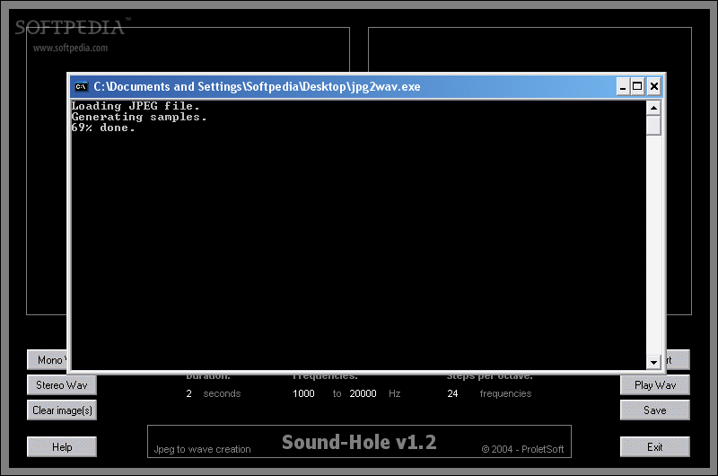Image resolution: width=718 pixels, height=476 pixels.
Task: Click the console scrollbar up arrow
Action: [x=653, y=108]
